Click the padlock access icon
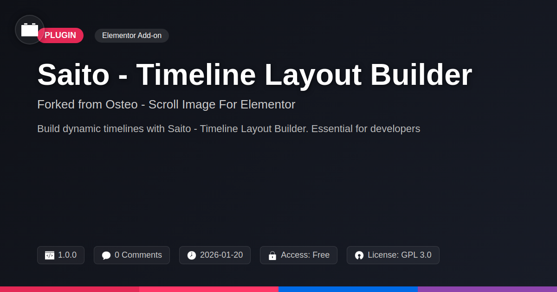This screenshot has width=557, height=292. [272, 255]
